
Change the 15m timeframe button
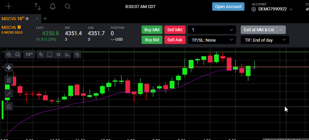tap(29, 54)
